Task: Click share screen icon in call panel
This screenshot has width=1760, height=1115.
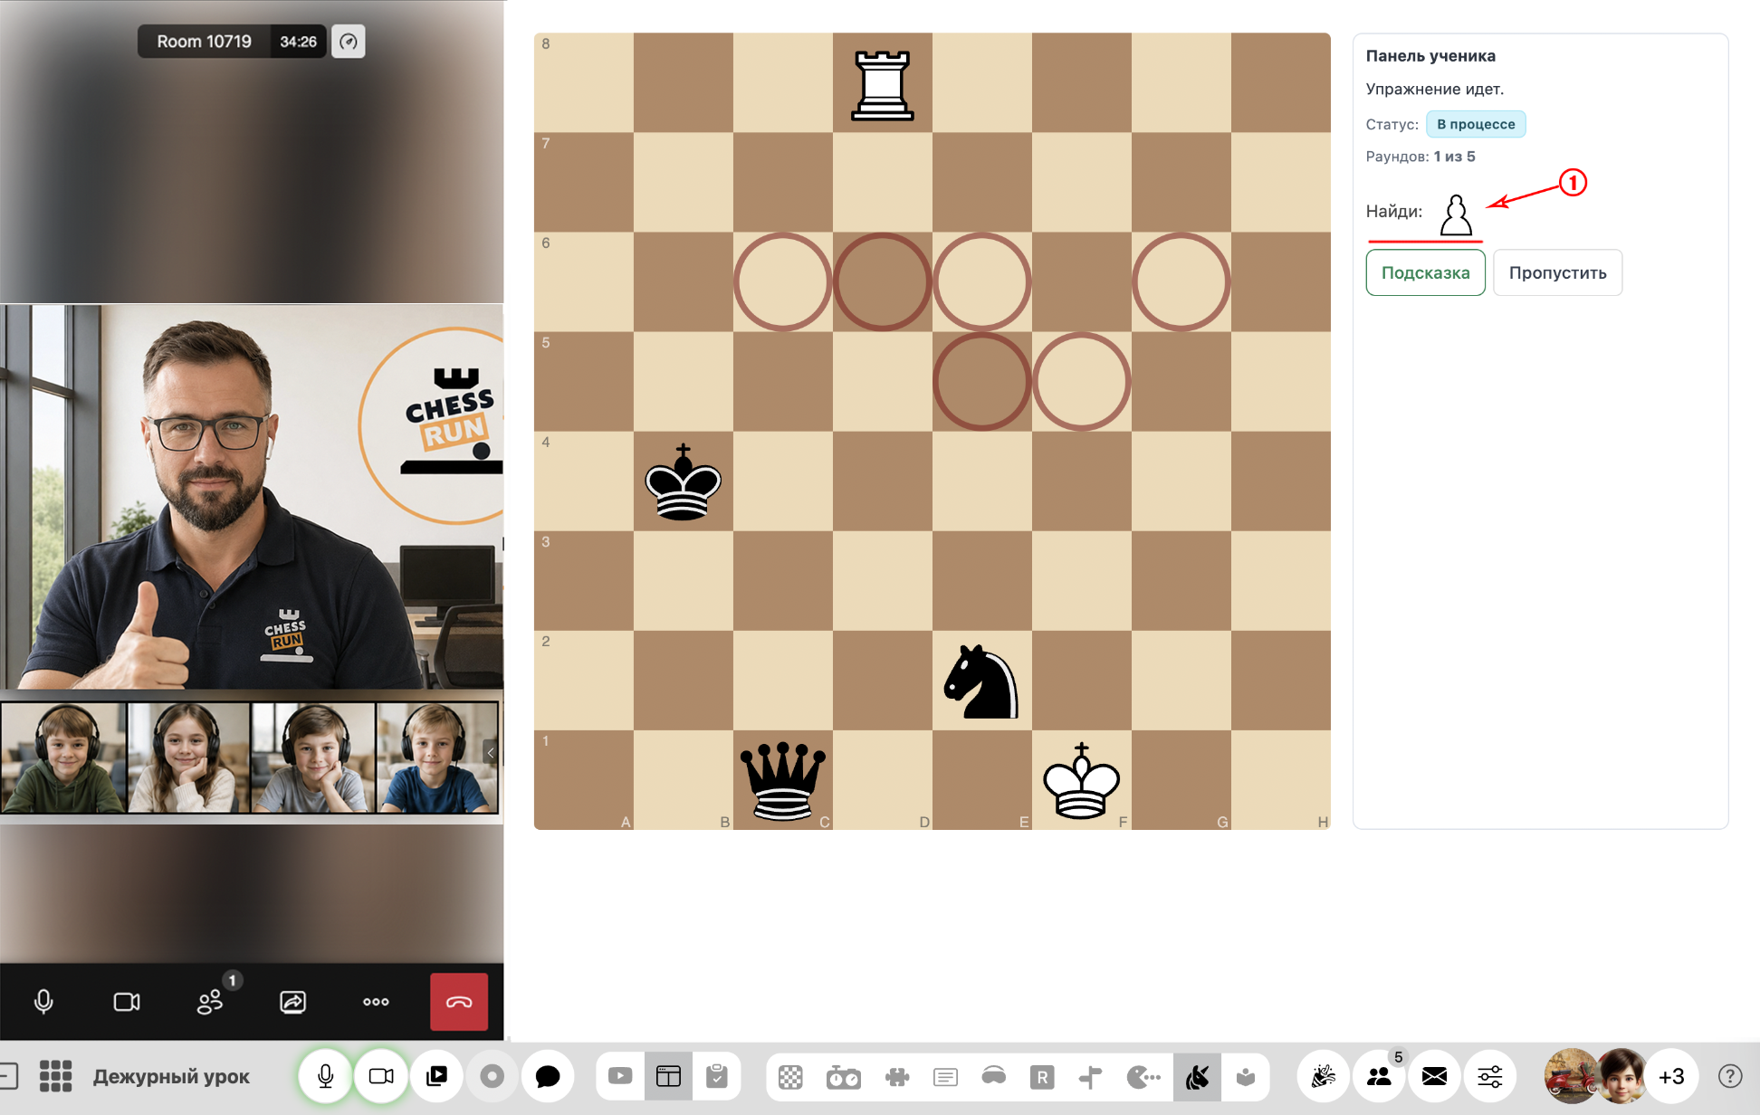Action: [x=292, y=1002]
